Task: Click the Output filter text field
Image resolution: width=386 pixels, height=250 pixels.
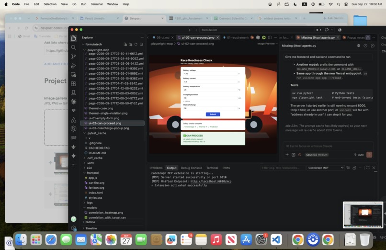Action: point(282,168)
